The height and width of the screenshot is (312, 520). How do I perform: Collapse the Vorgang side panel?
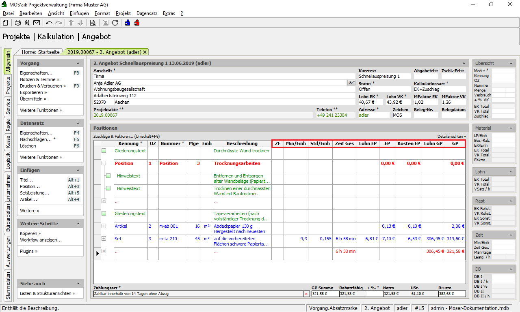(x=78, y=64)
